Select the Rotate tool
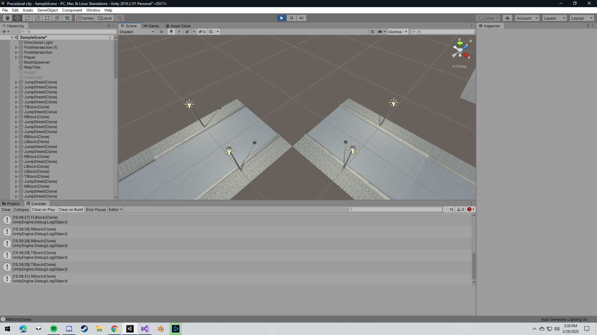The width and height of the screenshot is (597, 335). 27,18
